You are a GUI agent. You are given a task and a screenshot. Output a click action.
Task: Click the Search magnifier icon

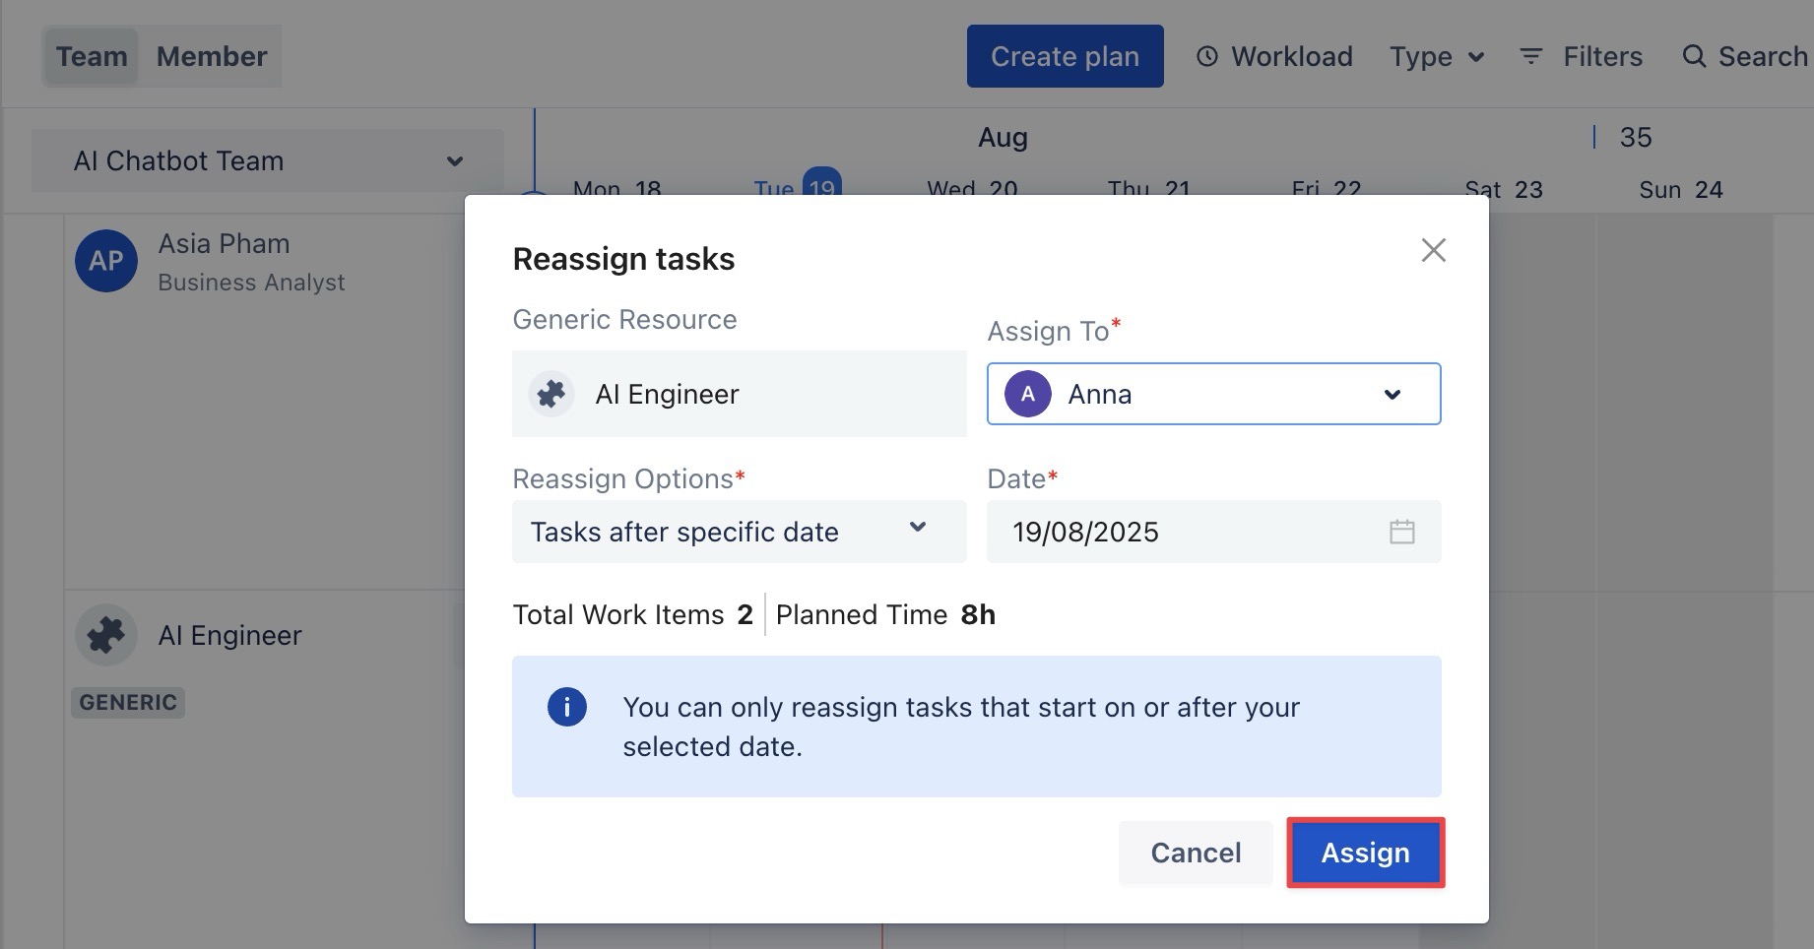[x=1693, y=56]
